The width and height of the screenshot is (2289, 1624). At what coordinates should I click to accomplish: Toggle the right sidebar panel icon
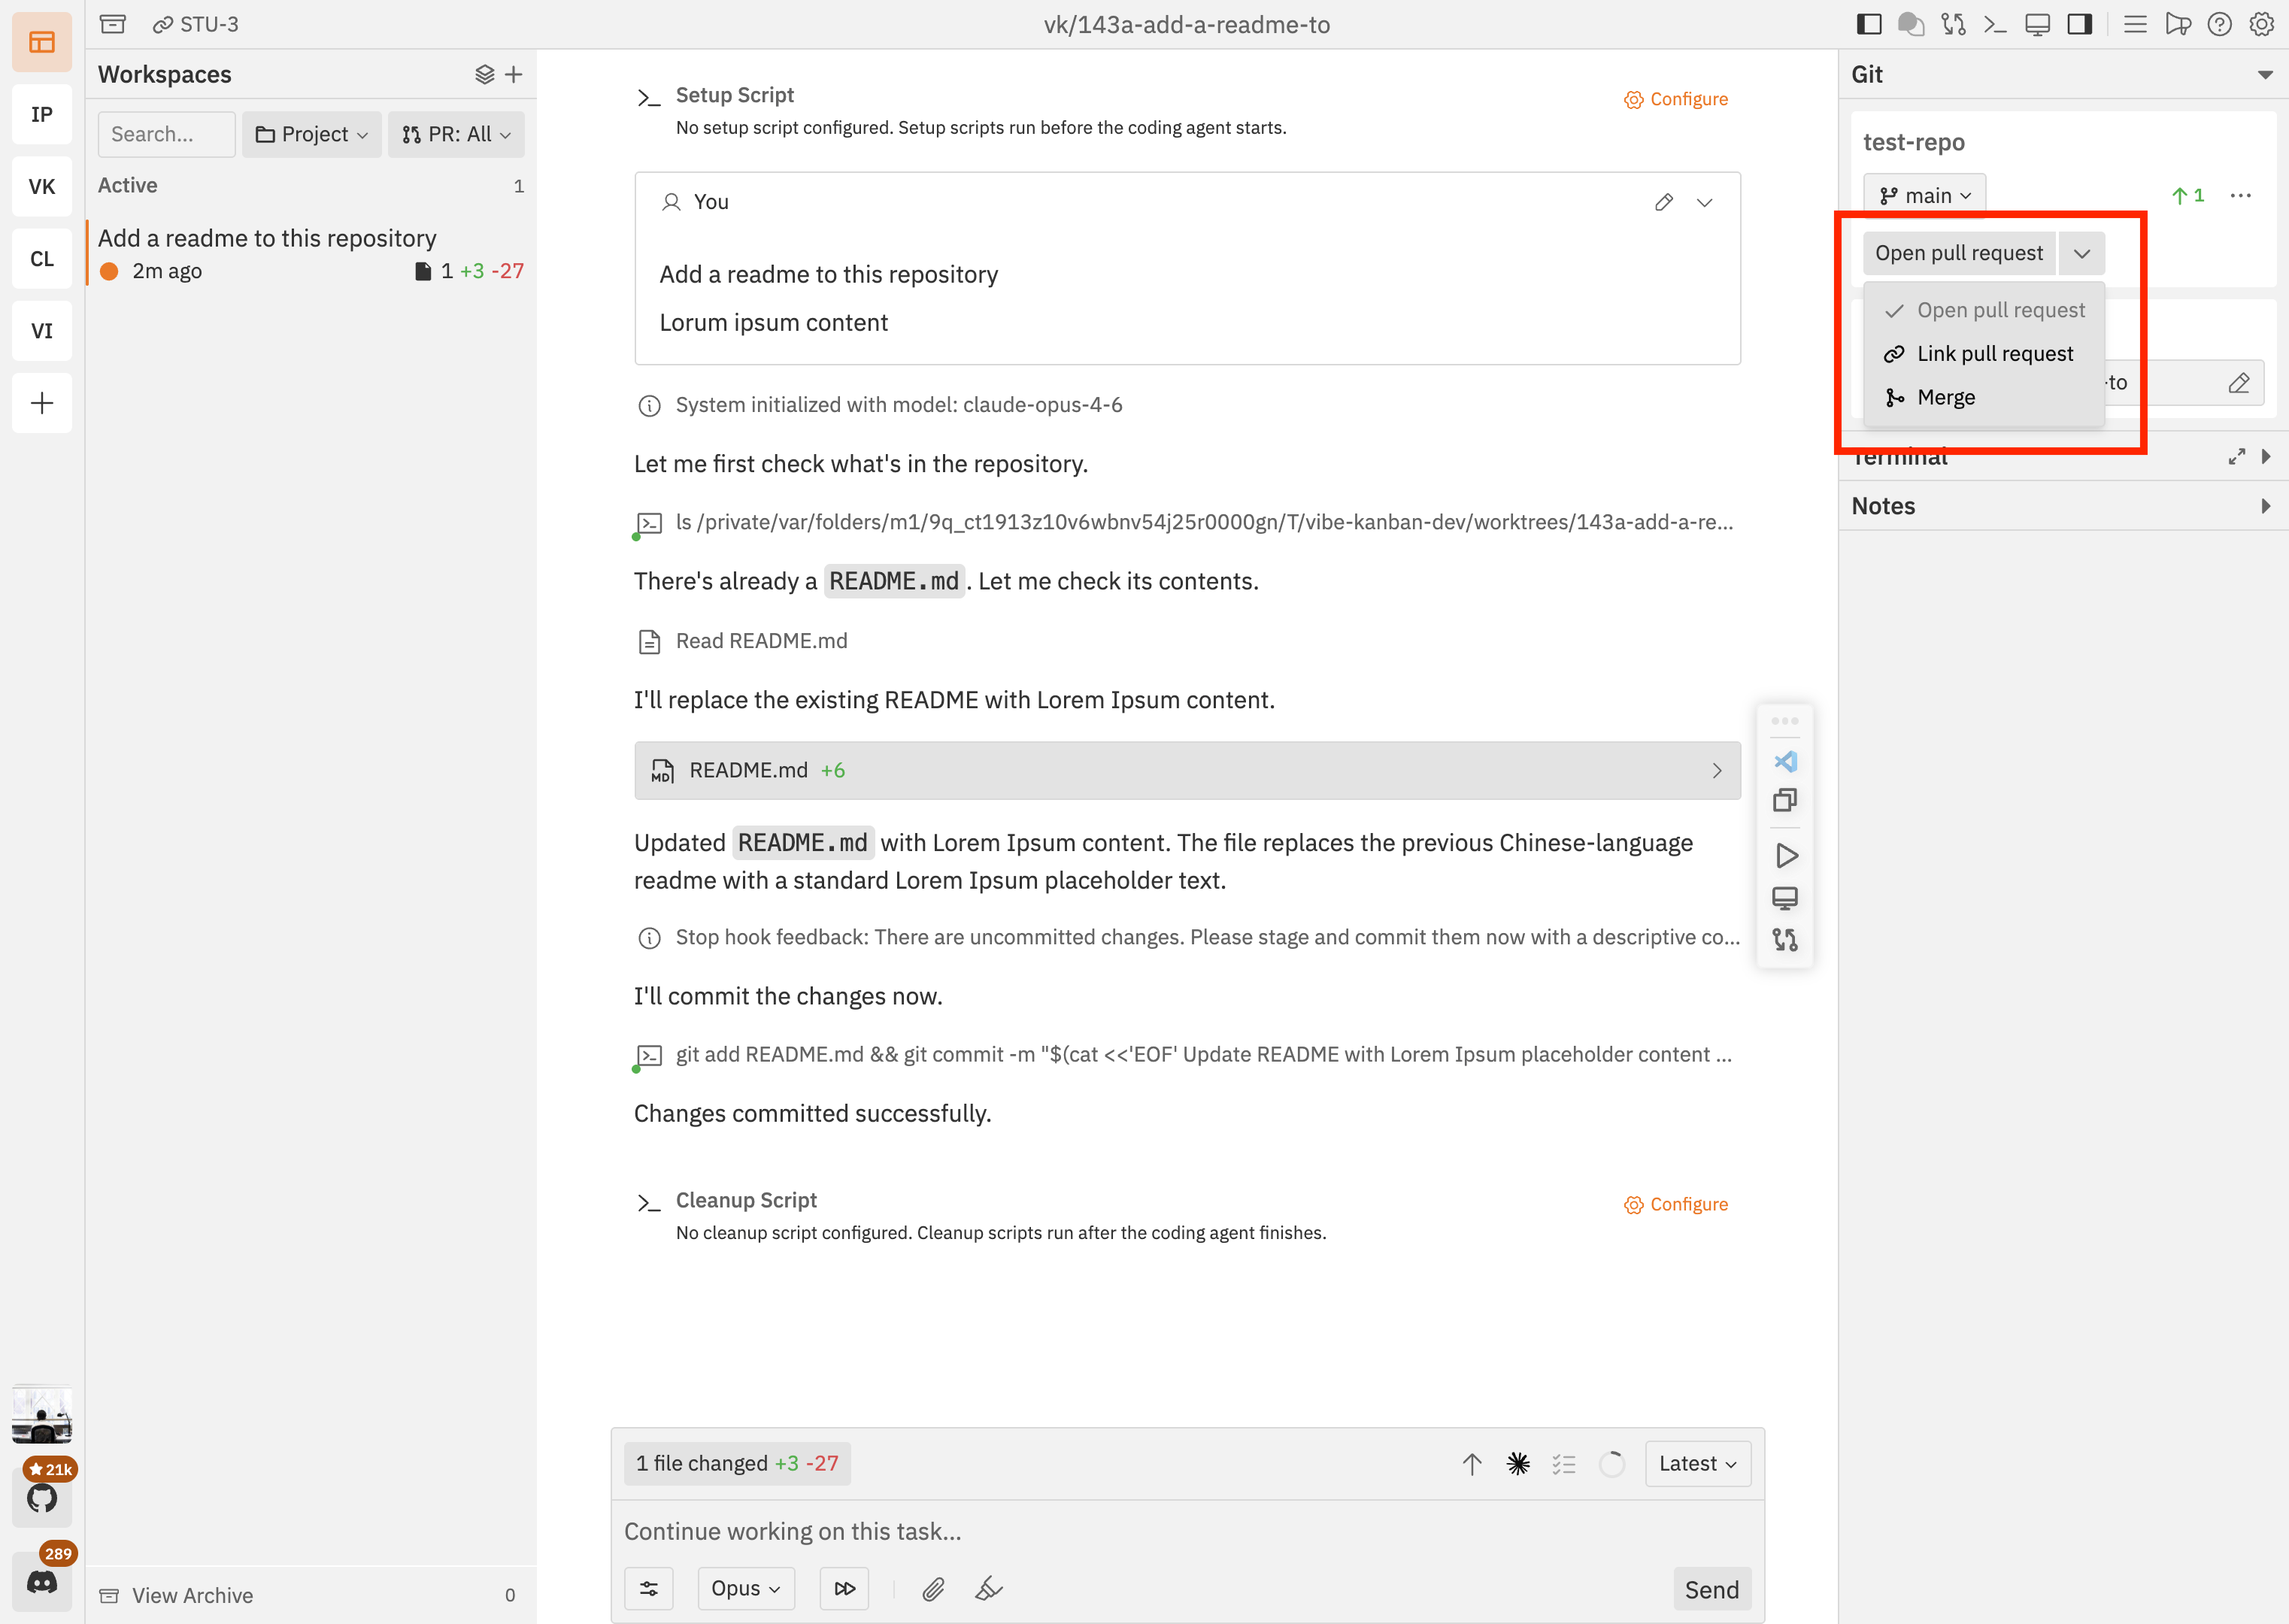tap(2079, 25)
